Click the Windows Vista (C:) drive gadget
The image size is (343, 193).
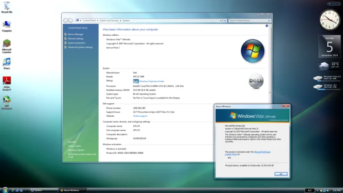click(x=327, y=78)
